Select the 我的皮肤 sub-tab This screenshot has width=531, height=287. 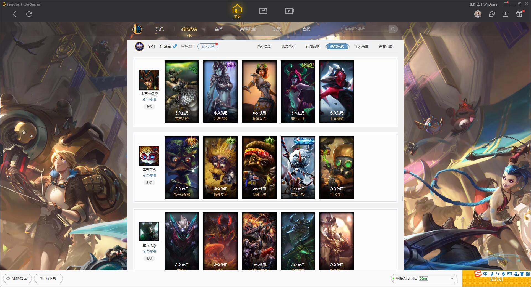(x=337, y=46)
